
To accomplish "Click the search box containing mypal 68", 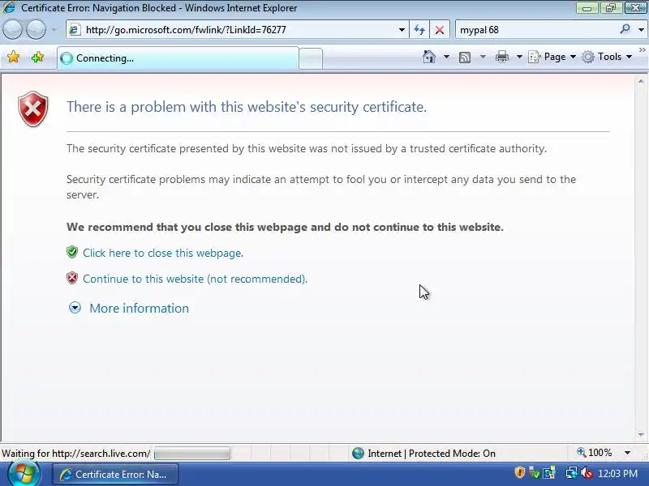I will pyautogui.click(x=536, y=30).
